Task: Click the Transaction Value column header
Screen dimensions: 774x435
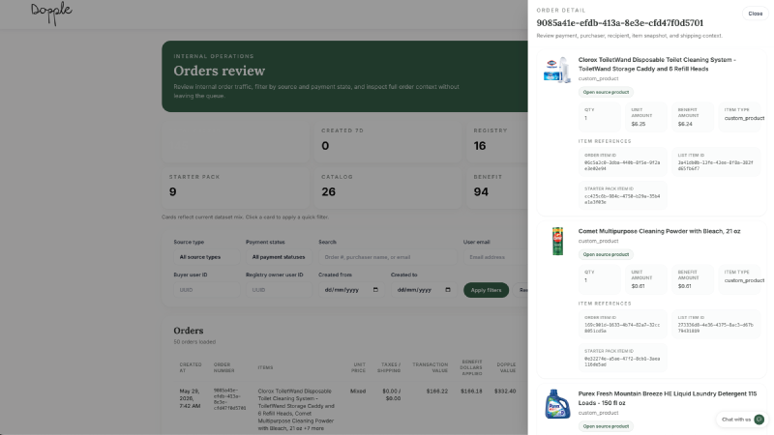Action: [x=430, y=367]
